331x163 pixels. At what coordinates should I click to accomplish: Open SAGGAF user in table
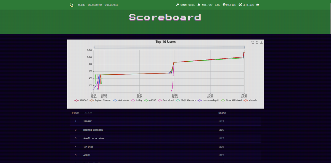pyautogui.click(x=88, y=121)
